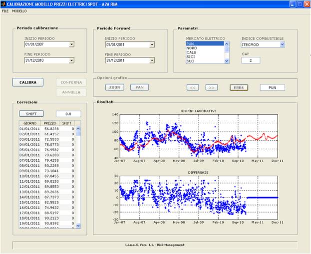The image size is (311, 254).
Task: Click the SHIFT column header
Action: (67, 123)
